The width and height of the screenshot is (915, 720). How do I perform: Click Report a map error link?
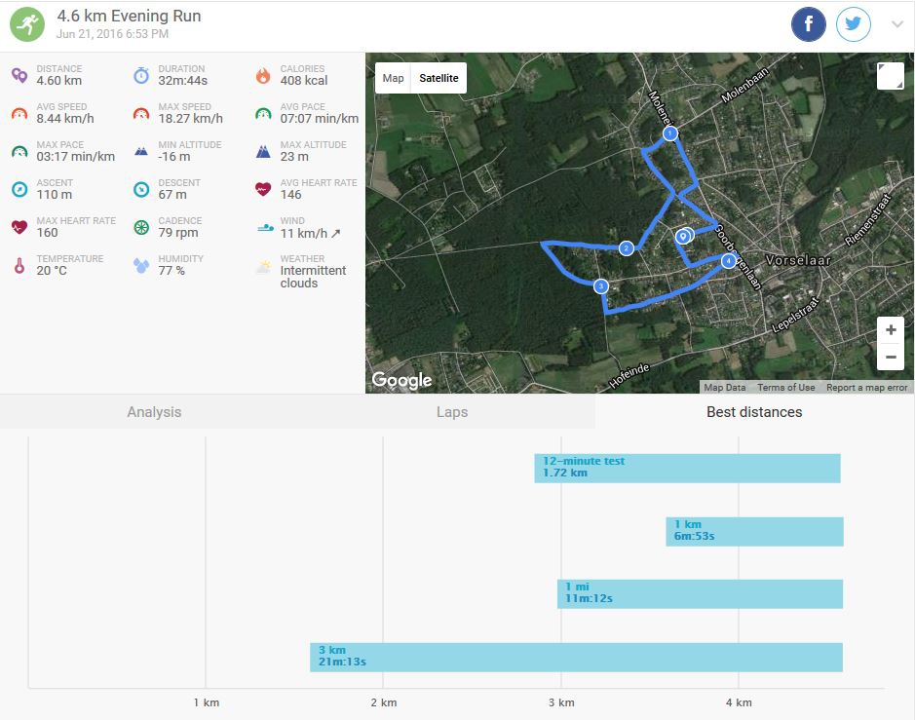click(x=866, y=388)
